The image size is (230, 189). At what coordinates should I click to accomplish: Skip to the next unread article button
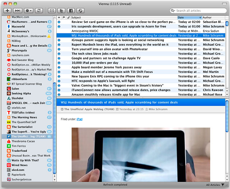[x=18, y=10]
